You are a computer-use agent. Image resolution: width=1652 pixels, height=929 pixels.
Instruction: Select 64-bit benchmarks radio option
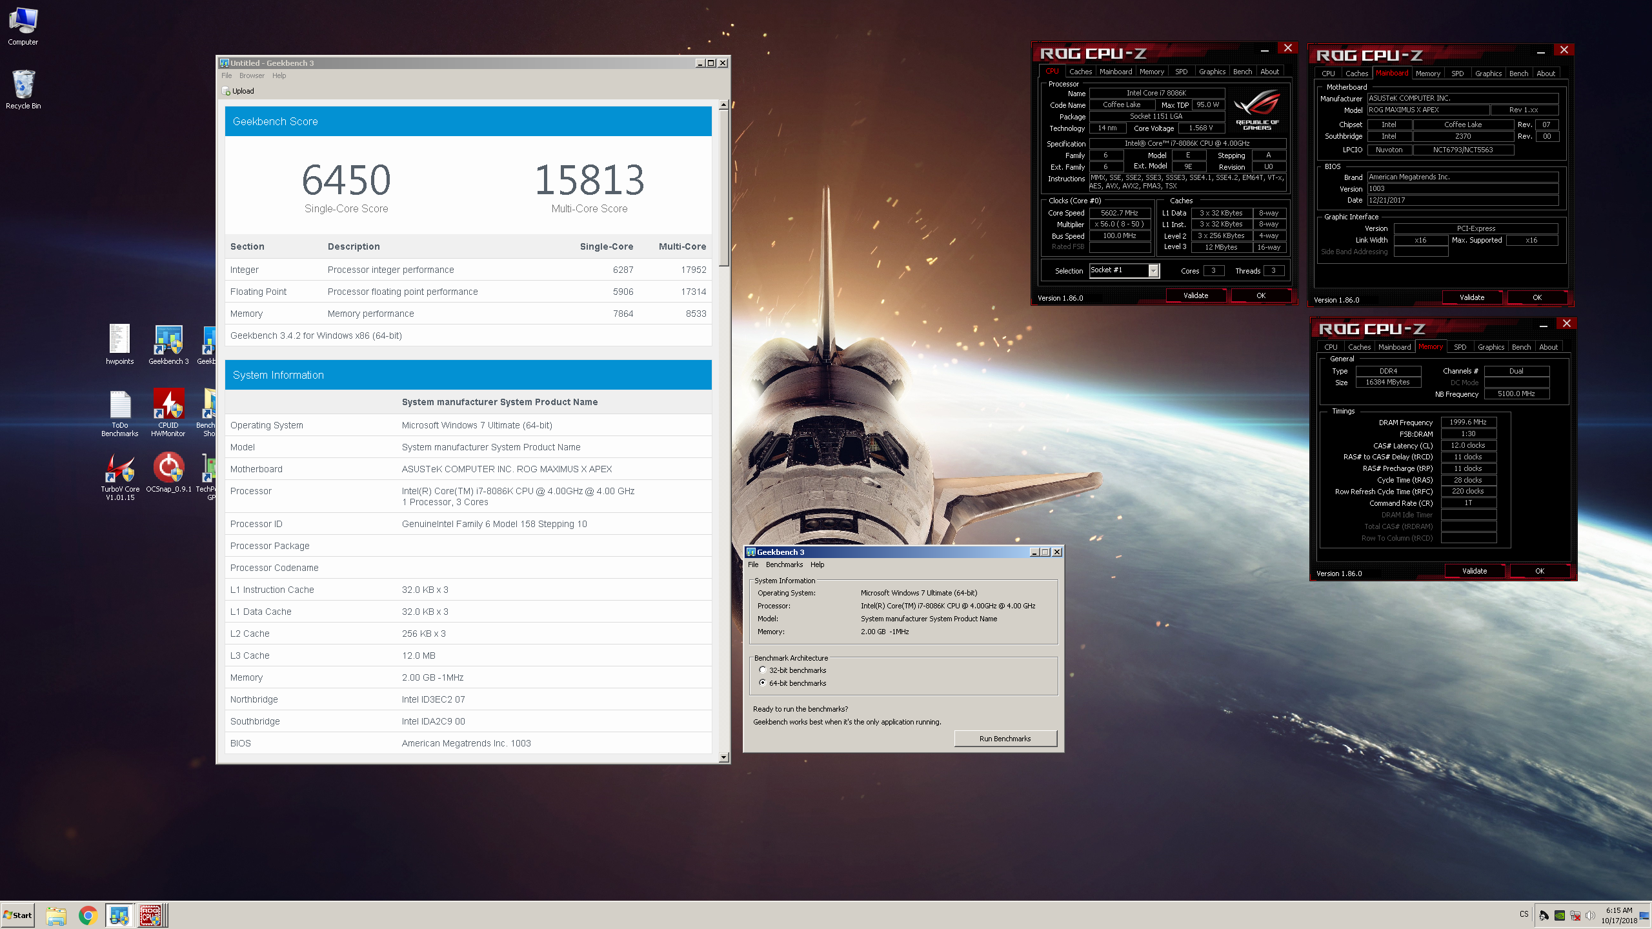coord(763,683)
